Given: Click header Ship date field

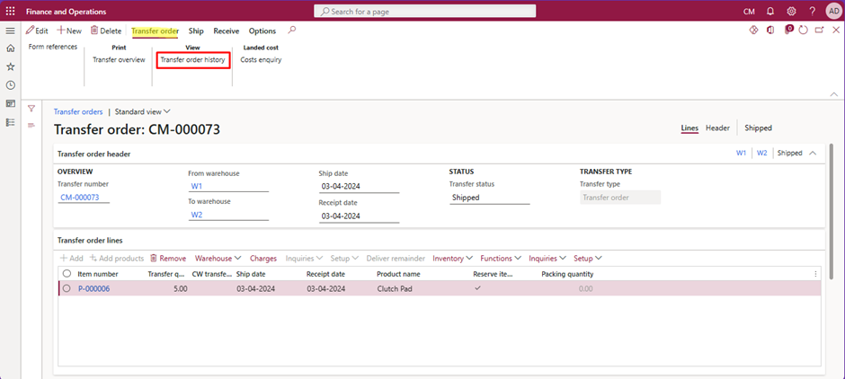Looking at the screenshot, I should [x=359, y=187].
